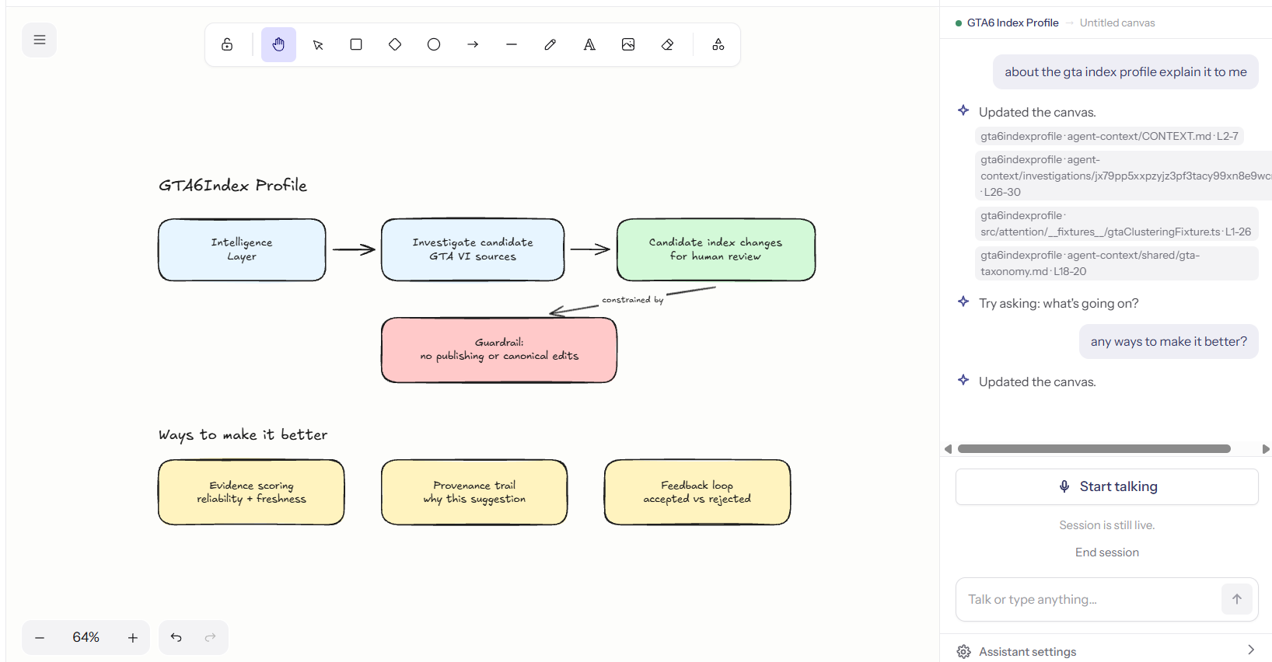This screenshot has width=1272, height=662.
Task: Select the Pencil draw tool
Action: point(550,44)
